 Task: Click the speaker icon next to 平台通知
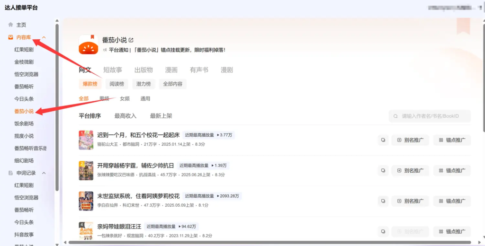(105, 50)
